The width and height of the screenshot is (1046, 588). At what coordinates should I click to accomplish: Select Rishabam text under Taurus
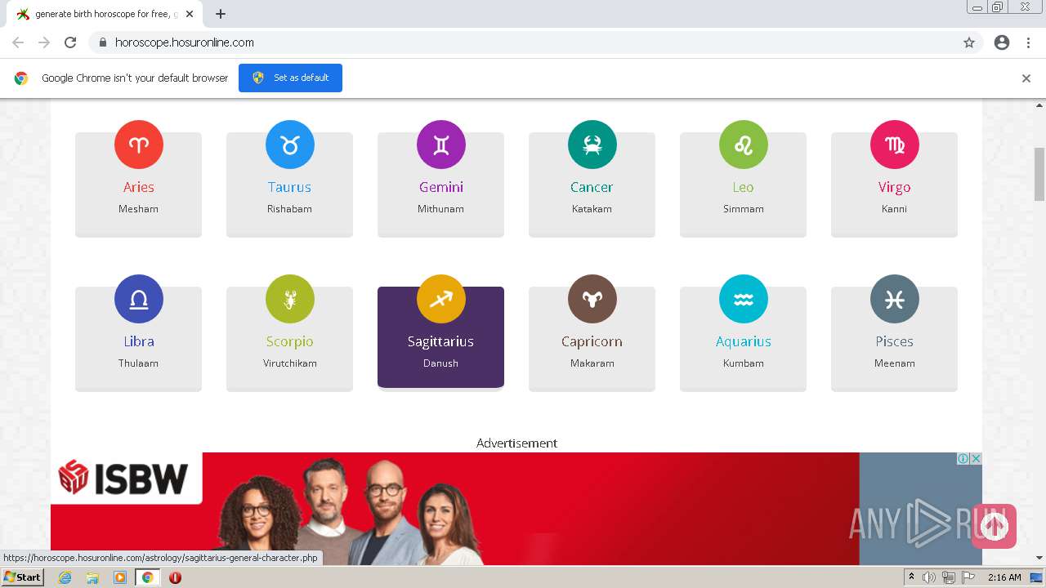click(x=289, y=209)
